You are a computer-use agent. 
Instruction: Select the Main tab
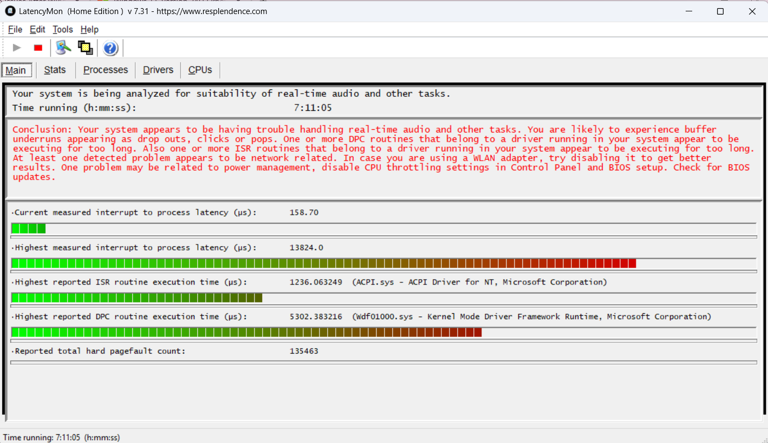pyautogui.click(x=16, y=70)
